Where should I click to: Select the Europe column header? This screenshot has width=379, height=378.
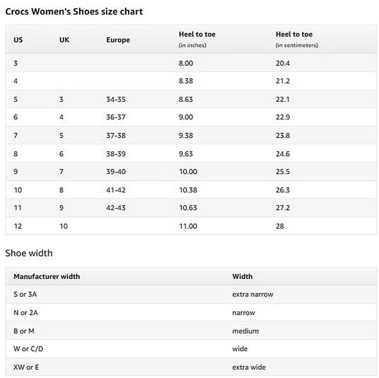click(x=118, y=40)
